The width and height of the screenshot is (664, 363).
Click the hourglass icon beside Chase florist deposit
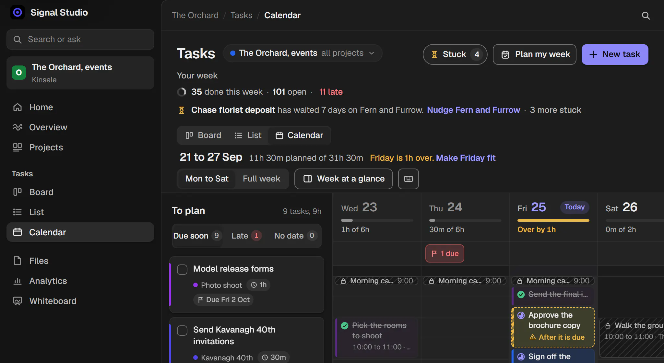coord(182,110)
